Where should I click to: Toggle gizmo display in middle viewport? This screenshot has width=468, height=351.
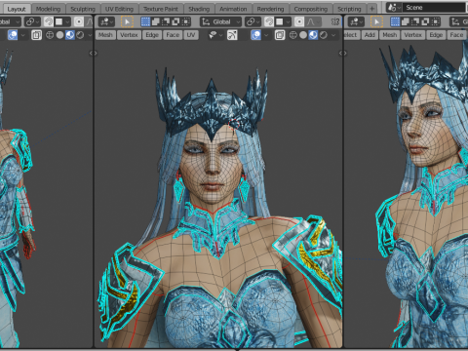click(232, 35)
